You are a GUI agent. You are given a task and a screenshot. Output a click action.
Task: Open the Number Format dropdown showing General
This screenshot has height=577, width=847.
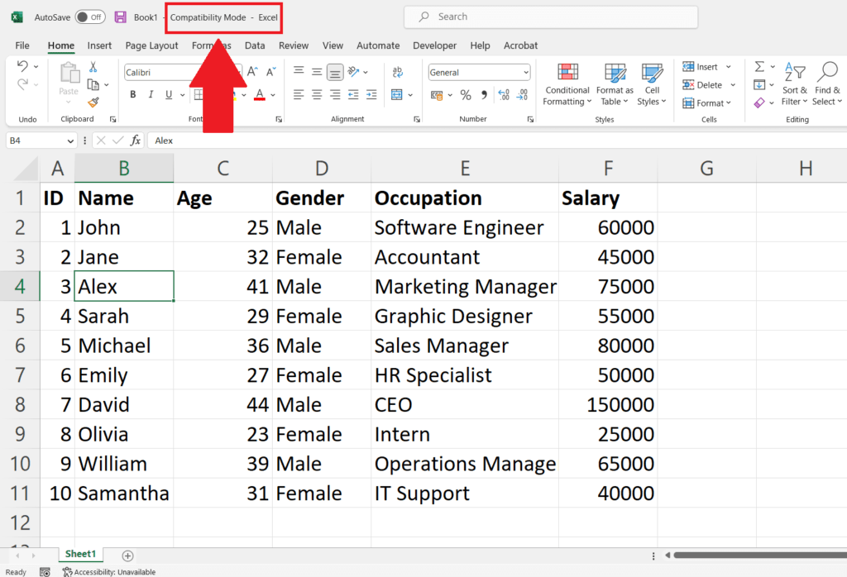tap(478, 73)
